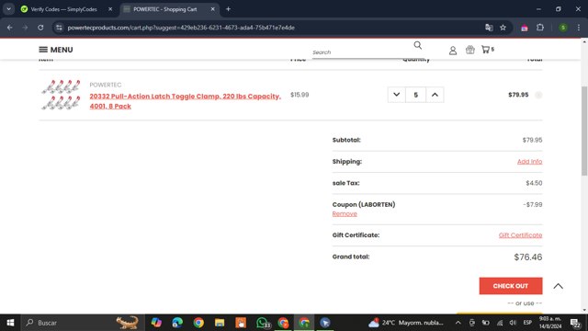The height and width of the screenshot is (331, 588).
Task: Click the sale Tax value $4.50
Action: (534, 183)
